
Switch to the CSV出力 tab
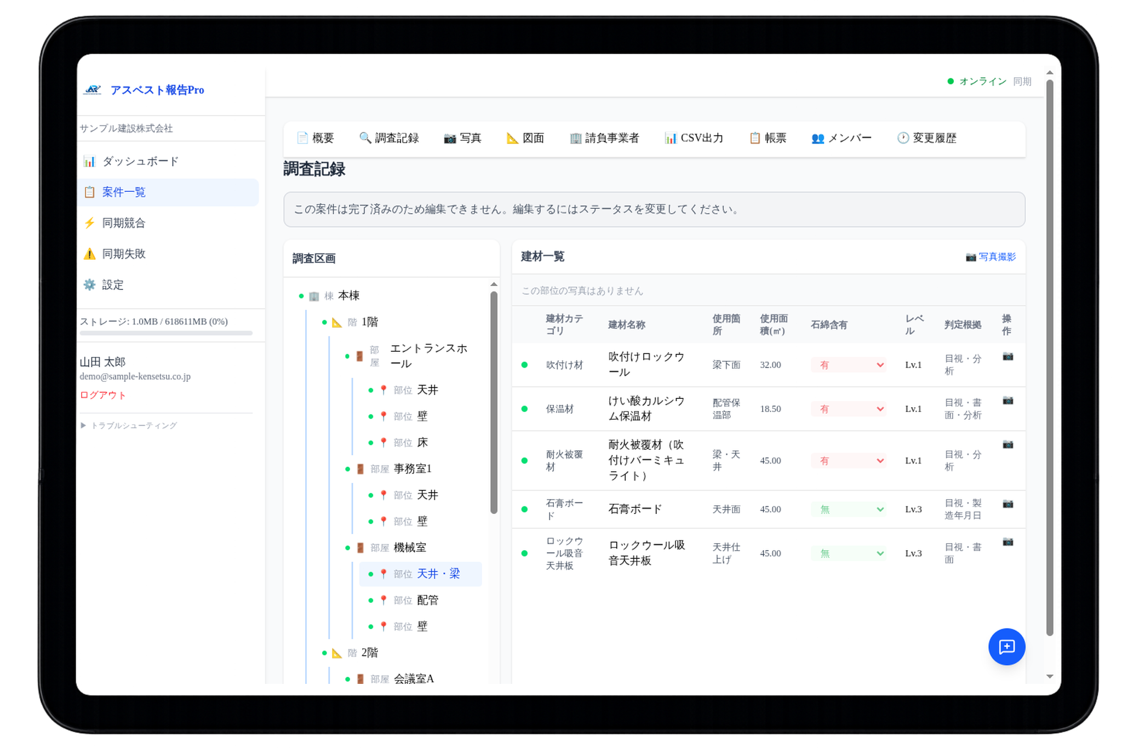pos(694,138)
